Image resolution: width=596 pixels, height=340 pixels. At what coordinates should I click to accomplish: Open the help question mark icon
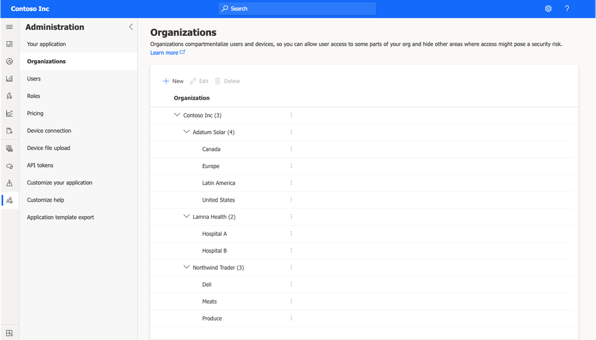click(x=567, y=9)
